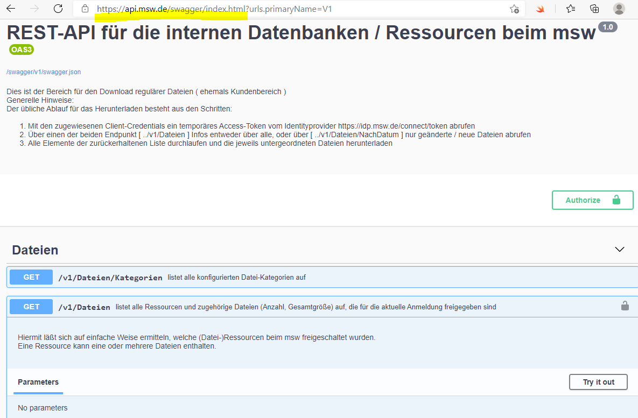Open the Collections icon
This screenshot has width=638, height=418.
[594, 9]
